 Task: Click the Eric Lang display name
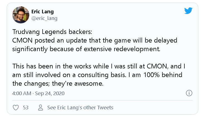tap(42, 12)
